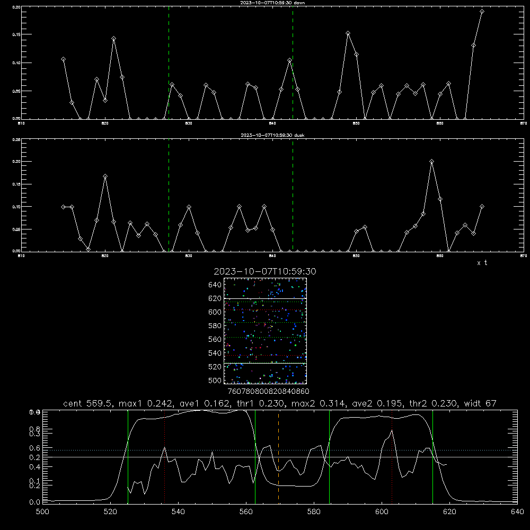This screenshot has width=530, height=530.
Task: Click the left green dashed line in dusk plot
Action: click(169, 195)
